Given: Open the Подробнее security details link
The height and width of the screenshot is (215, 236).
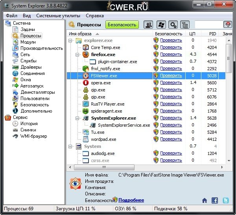Looking at the screenshot, I should point(131,200).
